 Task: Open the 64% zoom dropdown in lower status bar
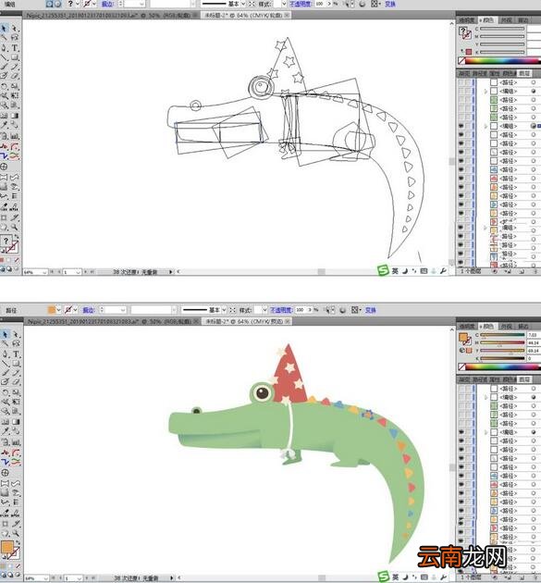tap(45, 578)
